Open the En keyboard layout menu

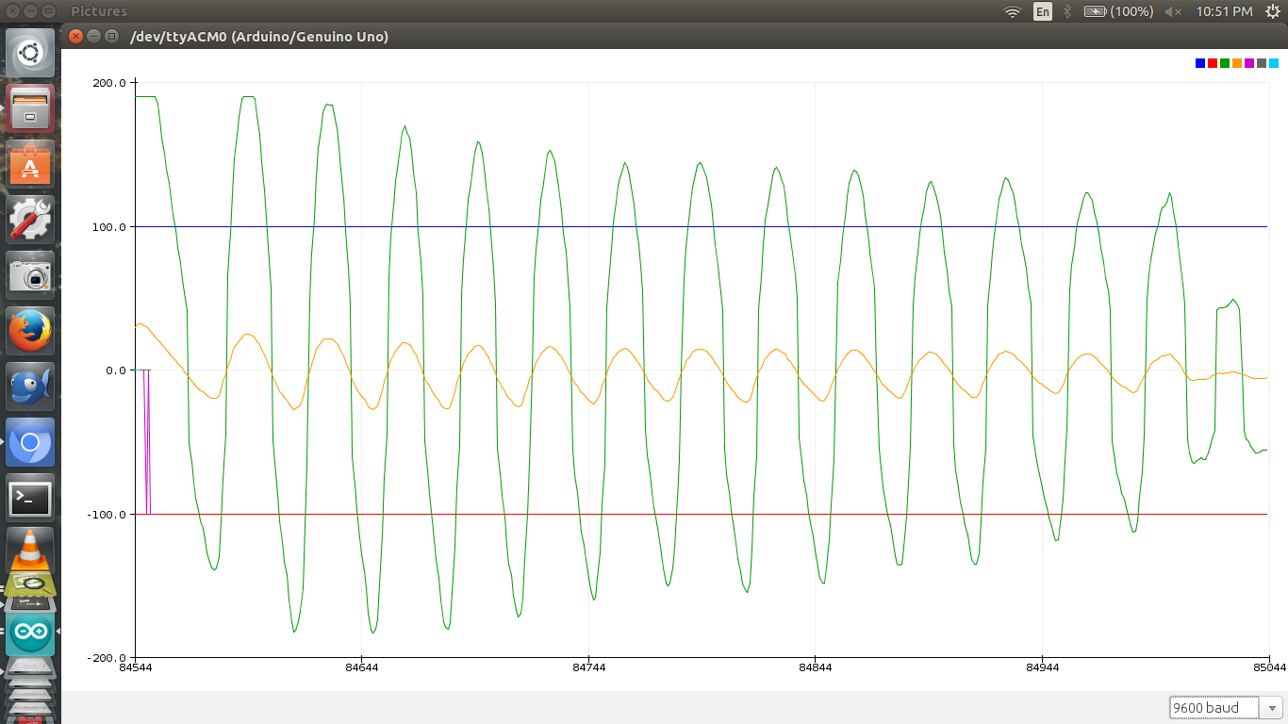(x=1042, y=11)
